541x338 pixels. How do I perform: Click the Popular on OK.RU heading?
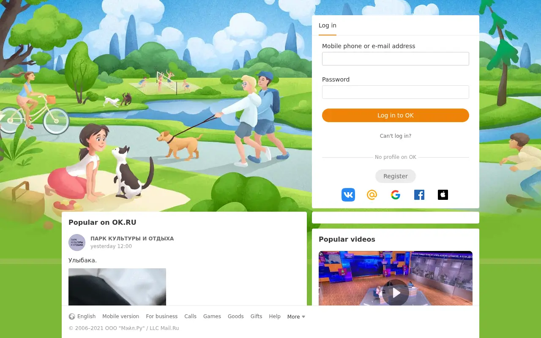pyautogui.click(x=102, y=223)
